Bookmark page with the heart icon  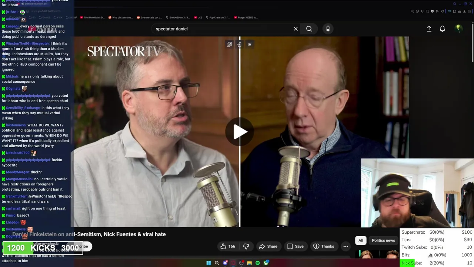[442, 11]
